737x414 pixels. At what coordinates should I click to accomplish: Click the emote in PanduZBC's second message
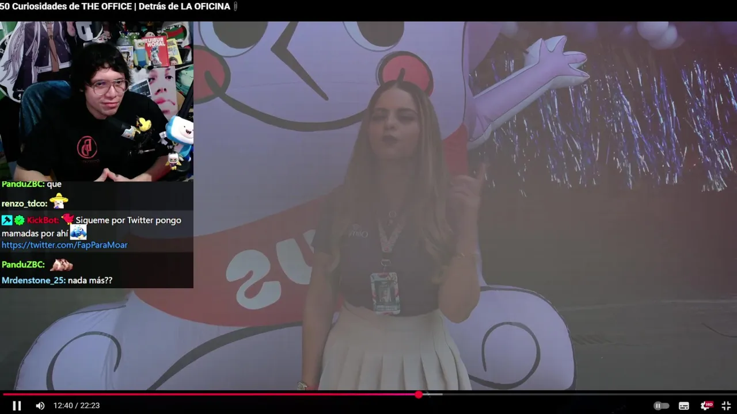[x=61, y=264]
